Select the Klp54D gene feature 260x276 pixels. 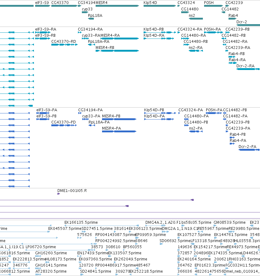[x=160, y=6]
